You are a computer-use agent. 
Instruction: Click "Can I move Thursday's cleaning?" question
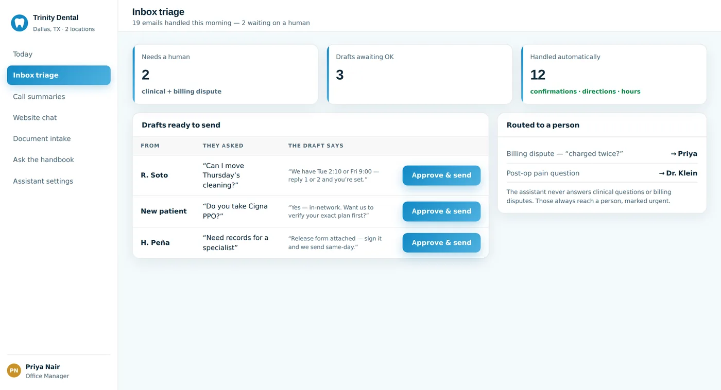click(x=224, y=175)
